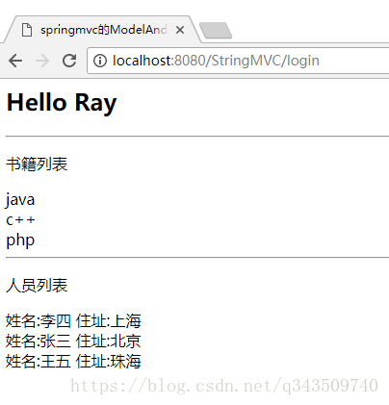
Task: Click the row 姓名:李四 住址:上海
Action: (x=73, y=321)
